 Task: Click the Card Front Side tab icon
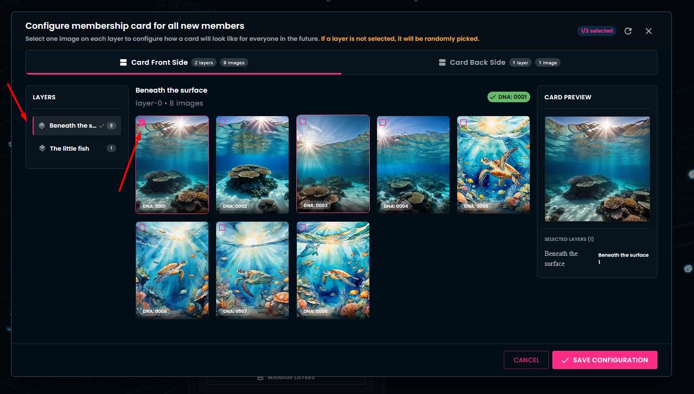click(x=123, y=62)
